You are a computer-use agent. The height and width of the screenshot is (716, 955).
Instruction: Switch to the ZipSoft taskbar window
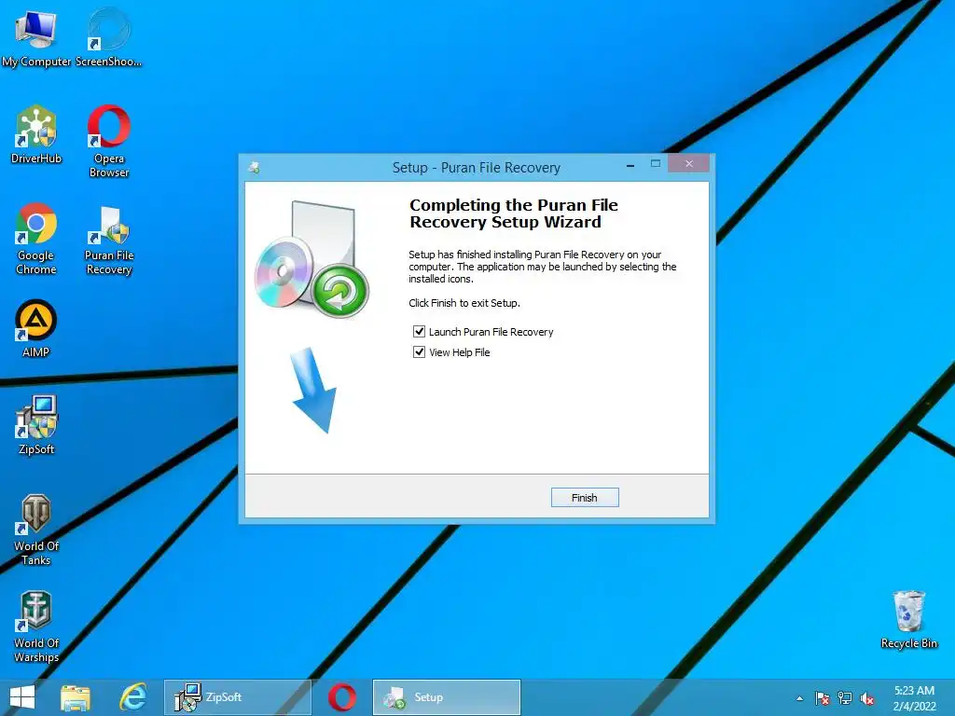[238, 697]
